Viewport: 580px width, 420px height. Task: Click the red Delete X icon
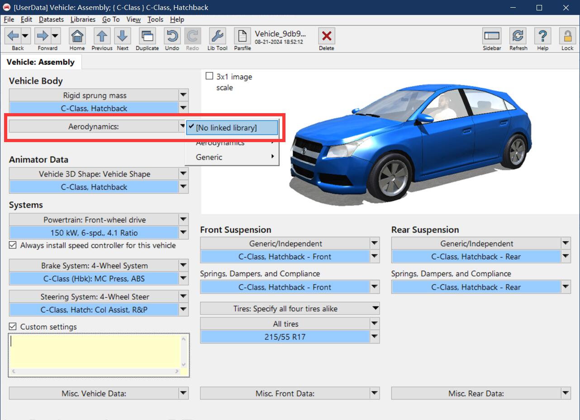(x=327, y=36)
